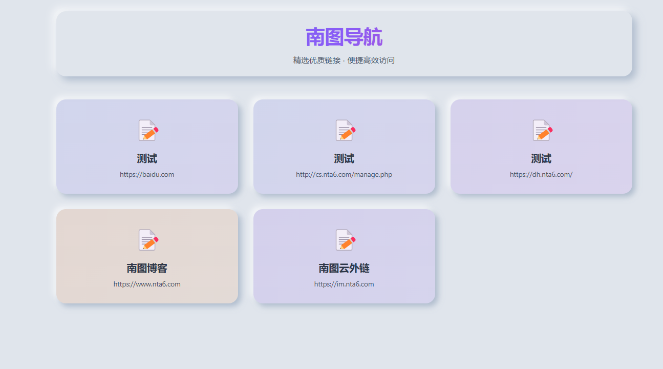
Task: Select the 测试 title on the dh.nta6.com card
Action: point(541,158)
